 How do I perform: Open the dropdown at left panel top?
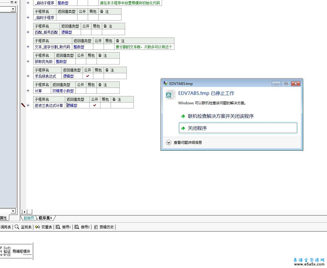coord(13,9)
